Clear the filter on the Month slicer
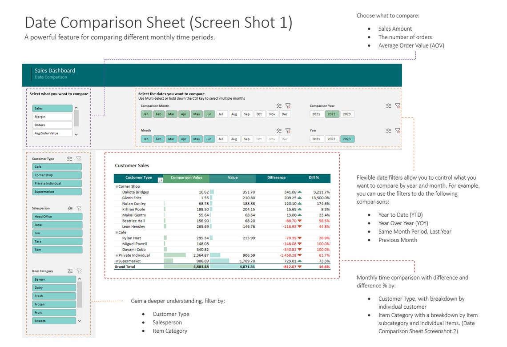Screen dimensions: 507x347 coord(288,130)
